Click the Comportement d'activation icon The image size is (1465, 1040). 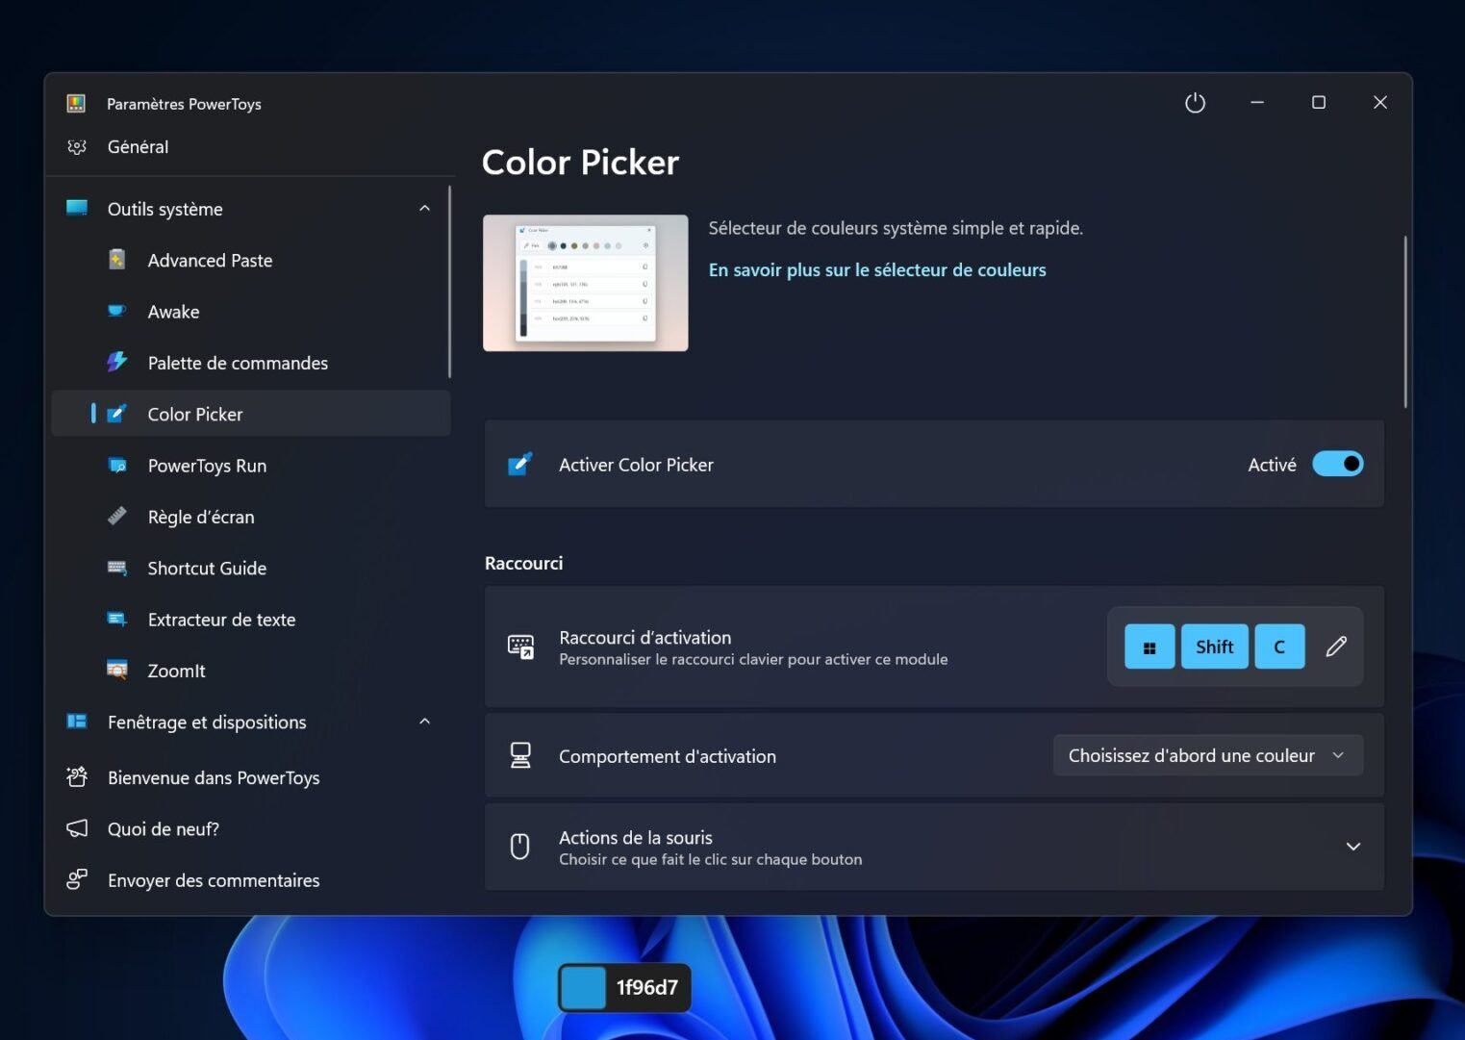click(520, 755)
